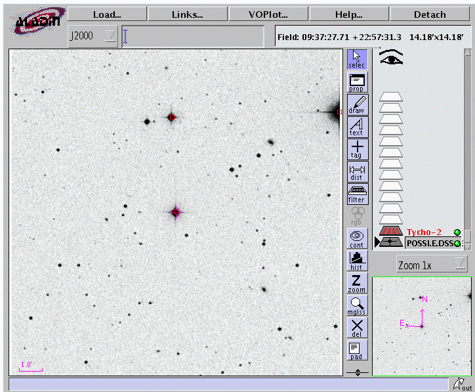Click the out arrow icon at bottom right
475x392 pixels.
[x=463, y=384]
